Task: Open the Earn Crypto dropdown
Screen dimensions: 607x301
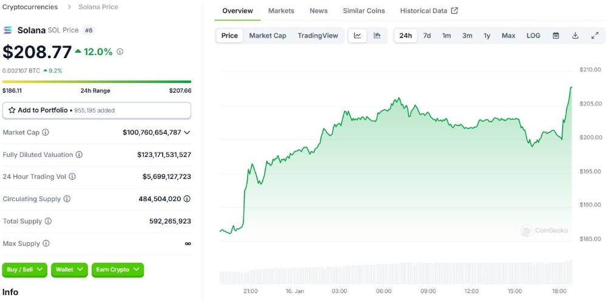Action: pos(118,270)
